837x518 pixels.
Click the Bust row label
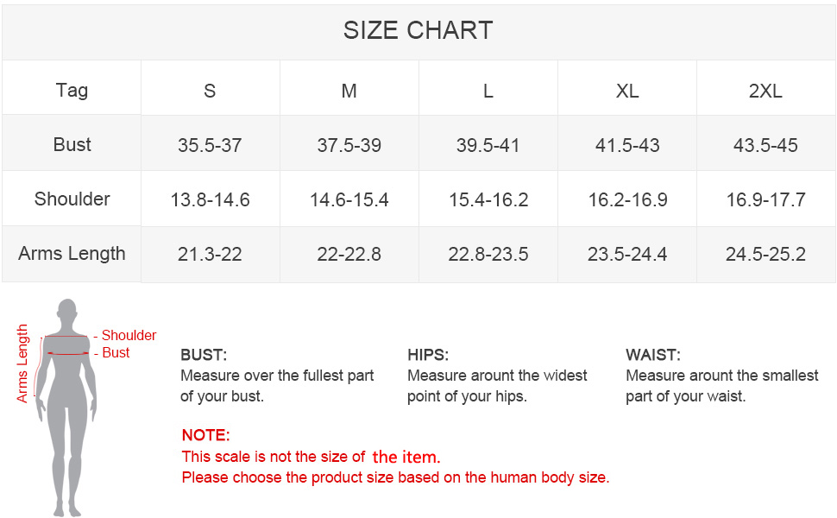pyautogui.click(x=72, y=144)
